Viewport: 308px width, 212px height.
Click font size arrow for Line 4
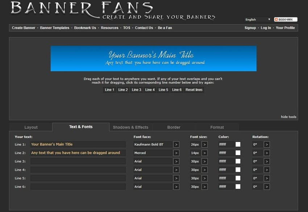click(204, 170)
